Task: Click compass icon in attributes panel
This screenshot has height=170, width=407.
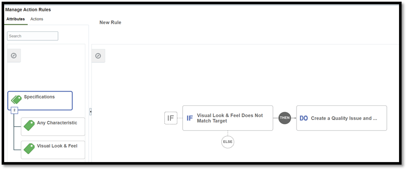Action: point(14,55)
